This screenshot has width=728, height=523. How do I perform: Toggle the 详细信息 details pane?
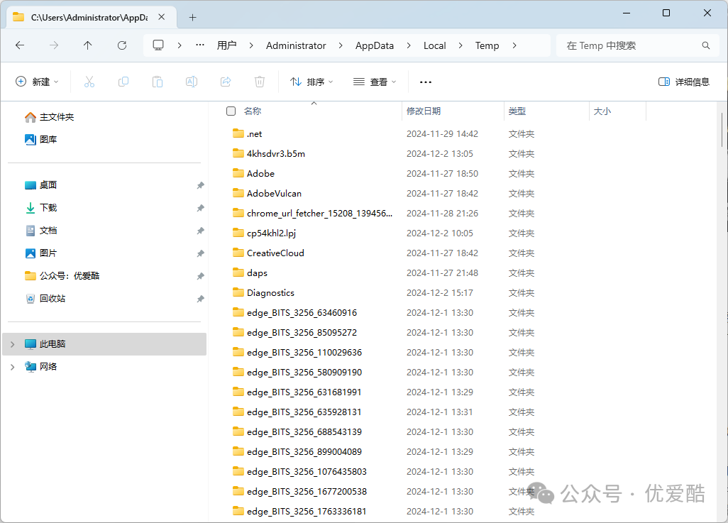(x=683, y=82)
